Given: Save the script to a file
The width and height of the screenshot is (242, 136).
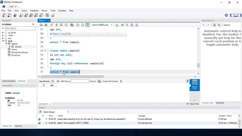Looking at the screenshot, I should [x=46, y=25].
